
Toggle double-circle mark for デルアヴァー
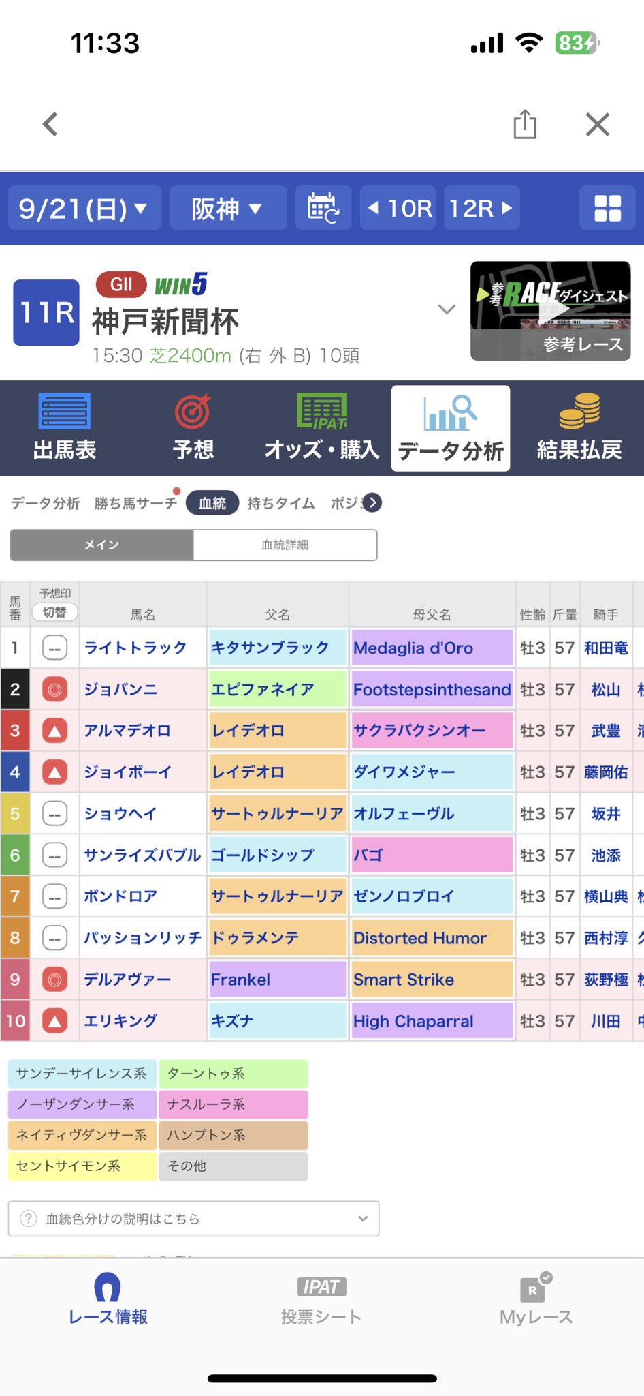pos(54,980)
